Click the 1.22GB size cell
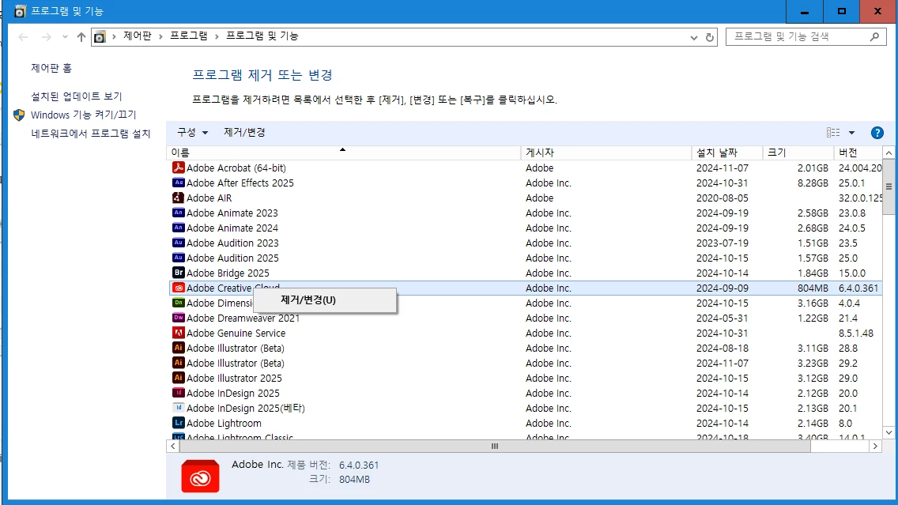The height and width of the screenshot is (505, 898). (x=813, y=318)
